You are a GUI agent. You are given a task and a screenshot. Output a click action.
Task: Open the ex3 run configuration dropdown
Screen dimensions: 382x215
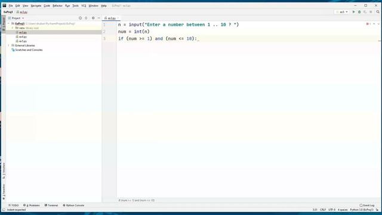pos(342,12)
